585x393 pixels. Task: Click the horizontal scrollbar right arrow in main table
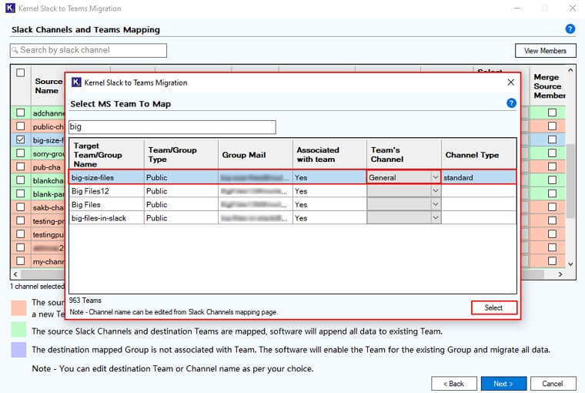point(560,274)
